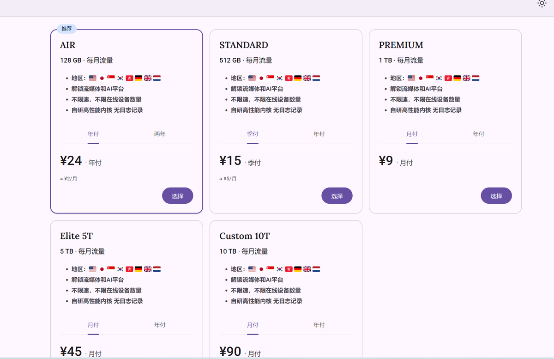Switch Custom 10T to the 年付 tab
The image size is (554, 359).
tap(319, 325)
